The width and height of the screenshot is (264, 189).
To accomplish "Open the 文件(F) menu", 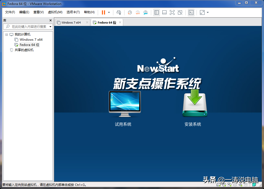I will 10,12.
